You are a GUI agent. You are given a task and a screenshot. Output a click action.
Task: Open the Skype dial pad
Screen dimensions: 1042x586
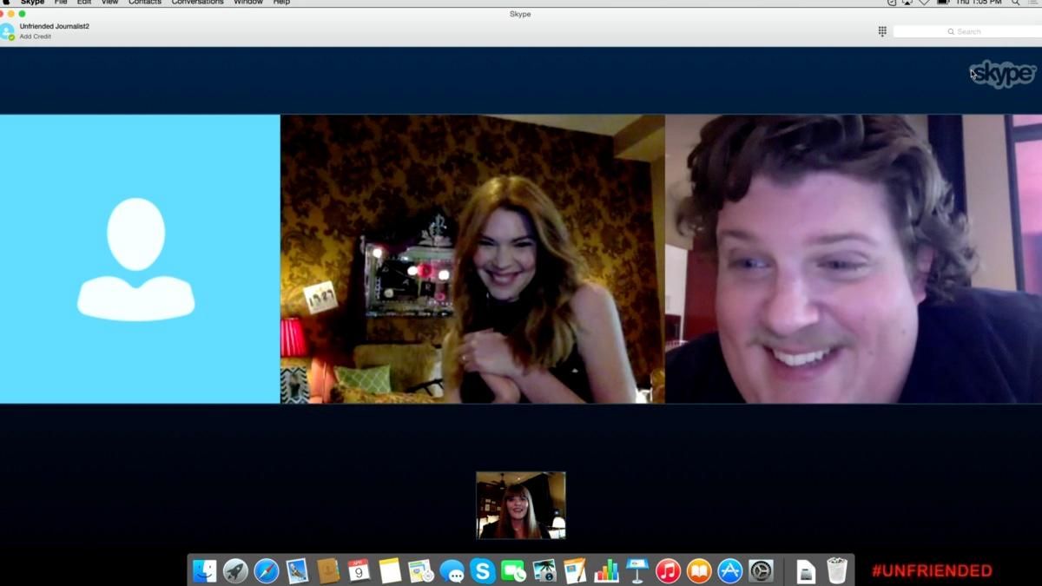tap(882, 31)
